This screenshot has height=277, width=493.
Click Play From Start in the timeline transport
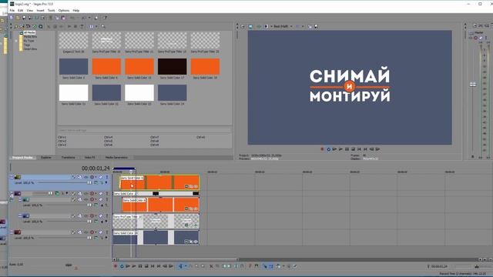tap(128, 266)
